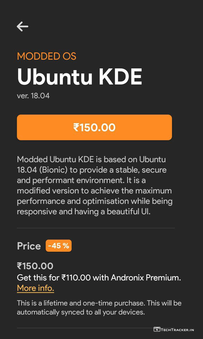The image size is (203, 339).
Task: Click the lifetime one-time purchase note
Action: 99,303
